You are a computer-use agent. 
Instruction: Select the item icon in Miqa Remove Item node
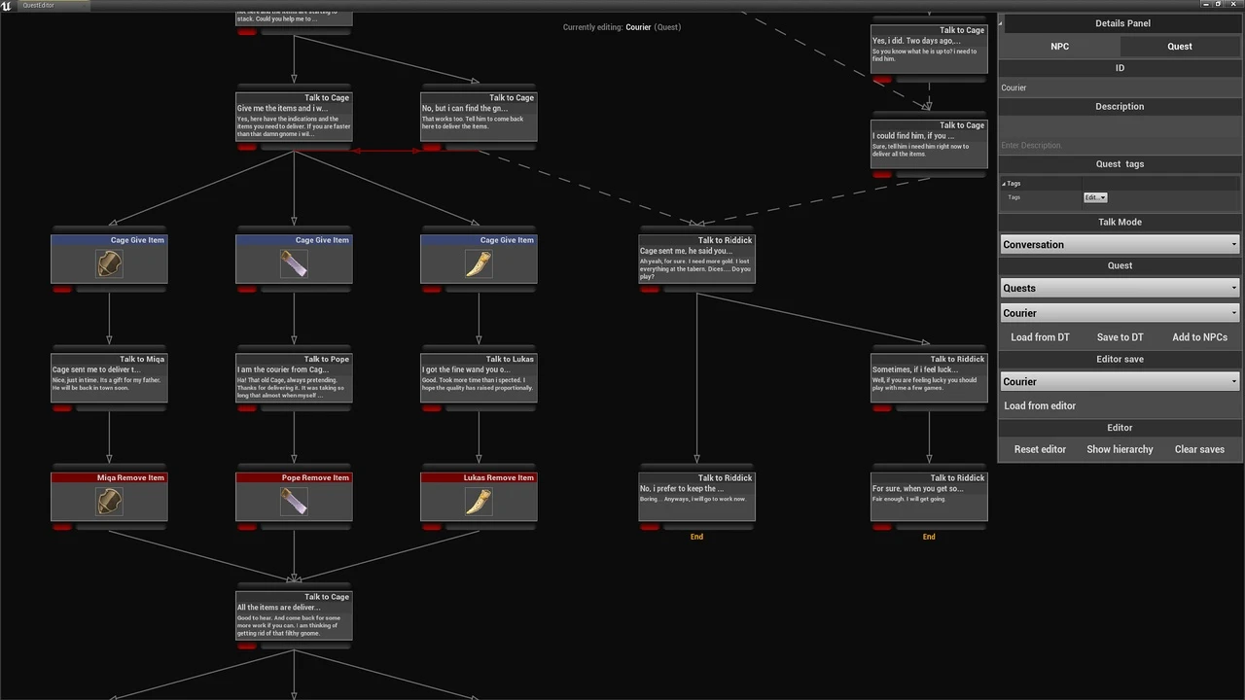pos(109,501)
